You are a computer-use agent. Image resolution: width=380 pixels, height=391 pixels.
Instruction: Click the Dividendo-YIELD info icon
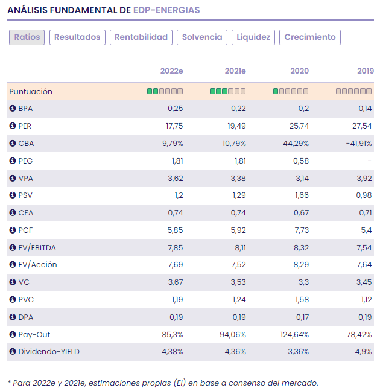pos(12,352)
